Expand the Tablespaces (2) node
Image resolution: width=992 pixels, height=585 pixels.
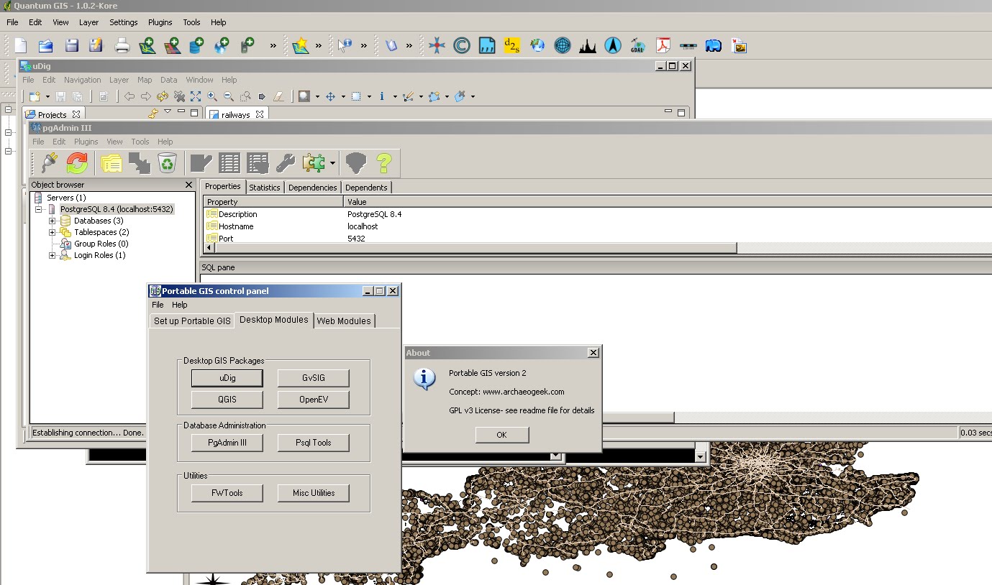(52, 232)
